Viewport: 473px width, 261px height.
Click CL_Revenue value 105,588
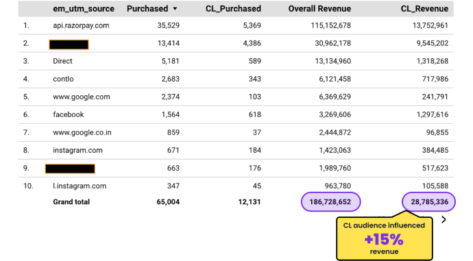coord(435,186)
